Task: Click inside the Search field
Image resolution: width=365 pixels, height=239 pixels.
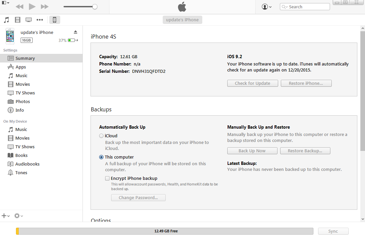Action: [305, 7]
